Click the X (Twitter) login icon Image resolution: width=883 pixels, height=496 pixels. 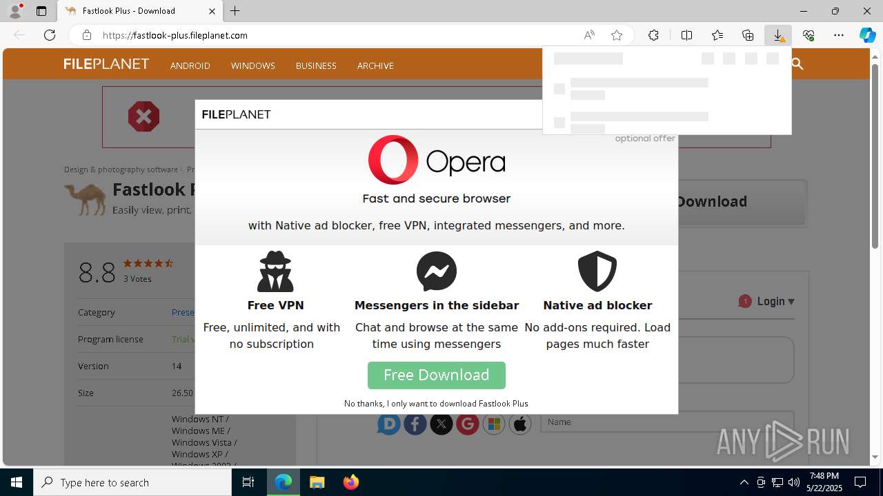(x=441, y=424)
